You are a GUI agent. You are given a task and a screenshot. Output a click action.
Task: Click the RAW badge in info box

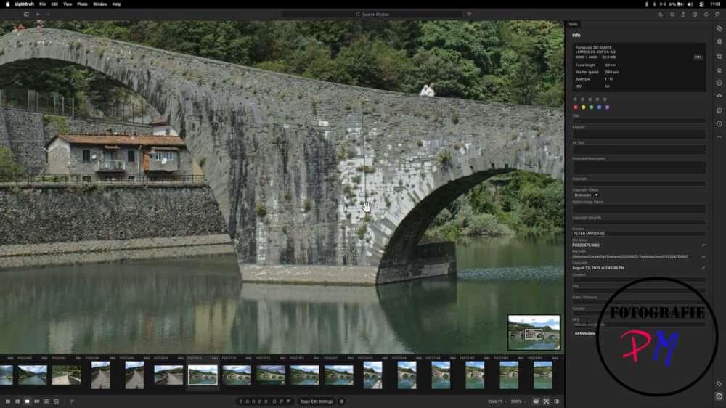pyautogui.click(x=698, y=57)
